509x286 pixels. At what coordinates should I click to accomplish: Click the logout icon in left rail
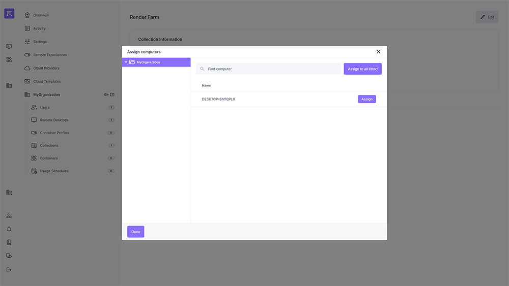(9, 270)
